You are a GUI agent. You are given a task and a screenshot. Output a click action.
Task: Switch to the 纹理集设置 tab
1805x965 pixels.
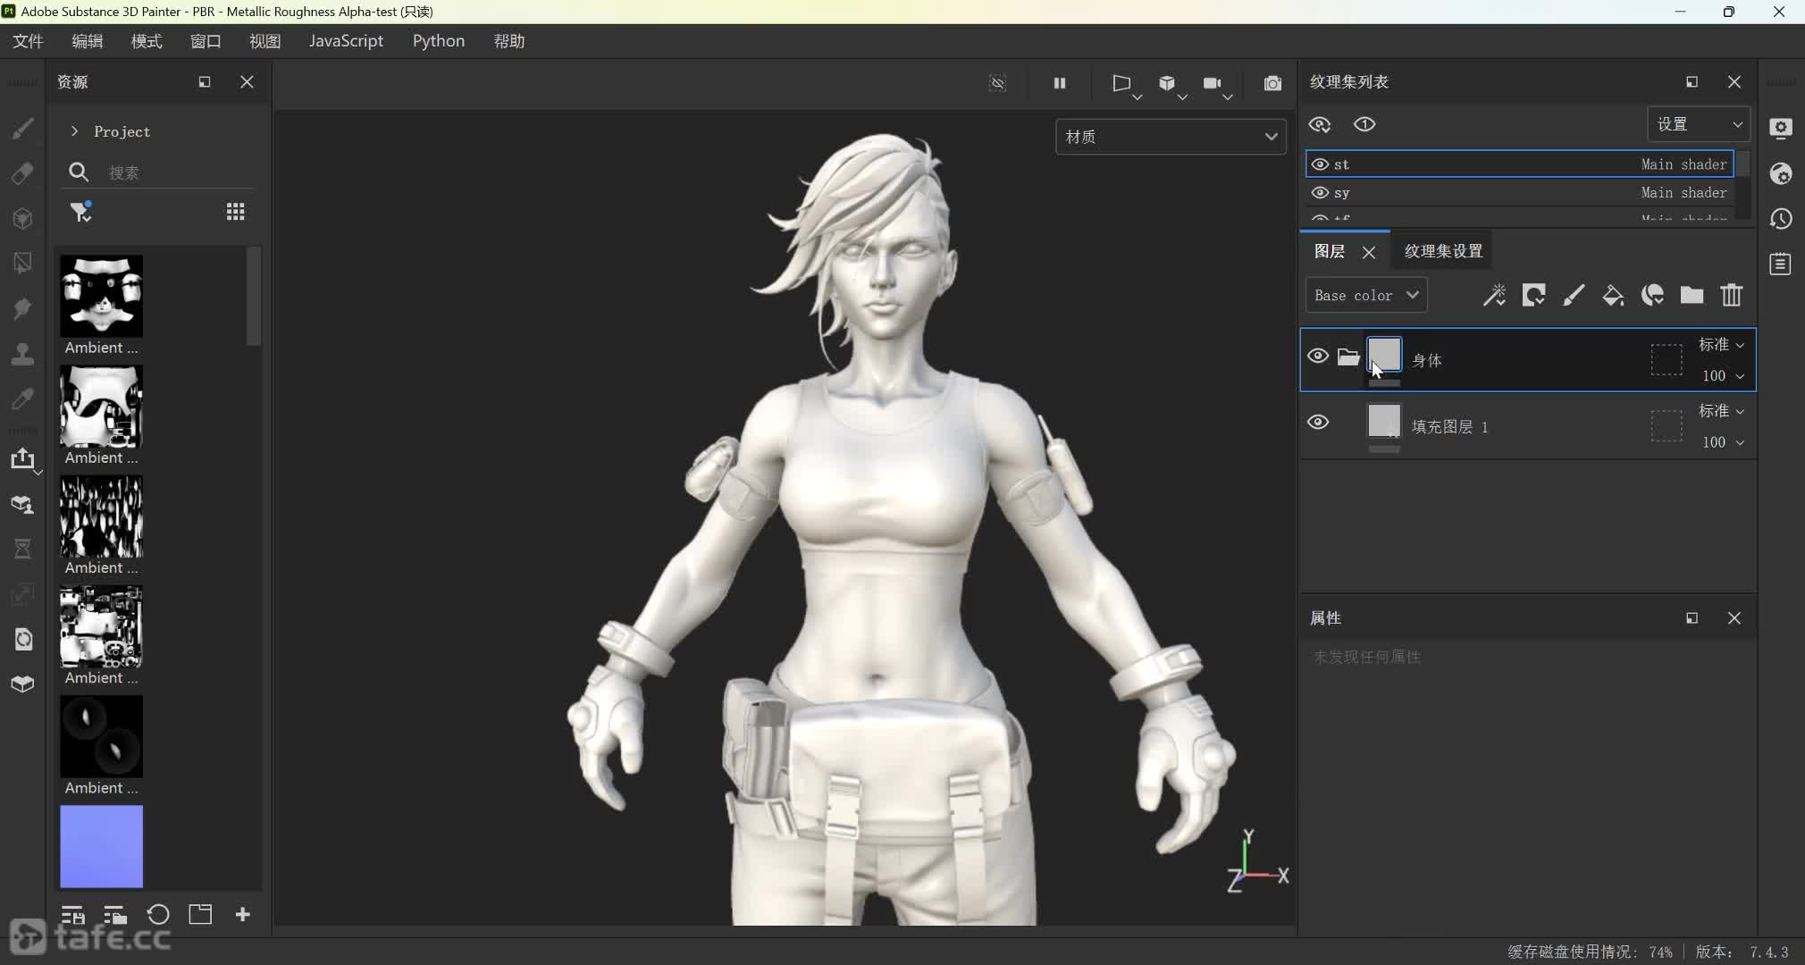[x=1443, y=251]
